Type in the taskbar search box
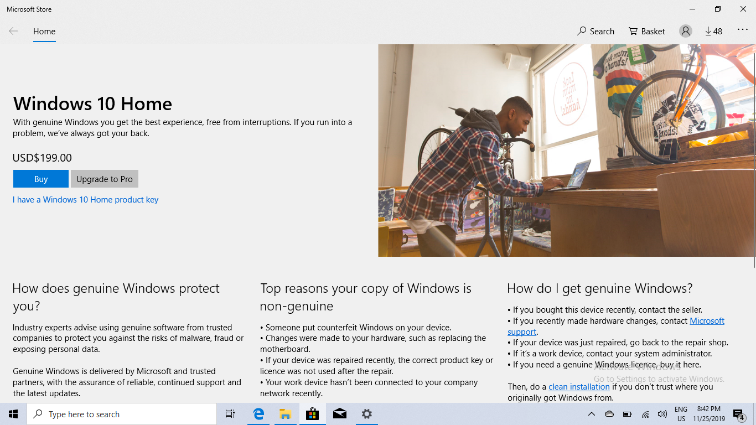Image resolution: width=756 pixels, height=425 pixels. [122, 414]
